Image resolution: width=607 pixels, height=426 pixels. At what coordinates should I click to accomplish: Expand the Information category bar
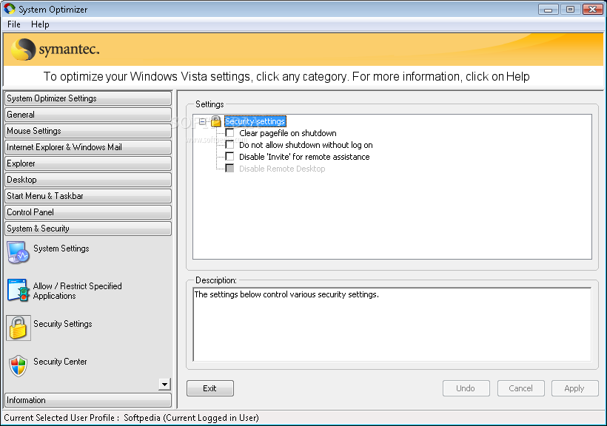click(88, 400)
